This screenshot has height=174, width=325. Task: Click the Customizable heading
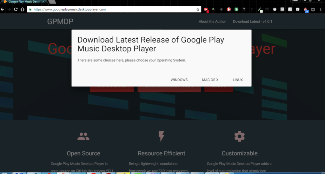click(240, 153)
